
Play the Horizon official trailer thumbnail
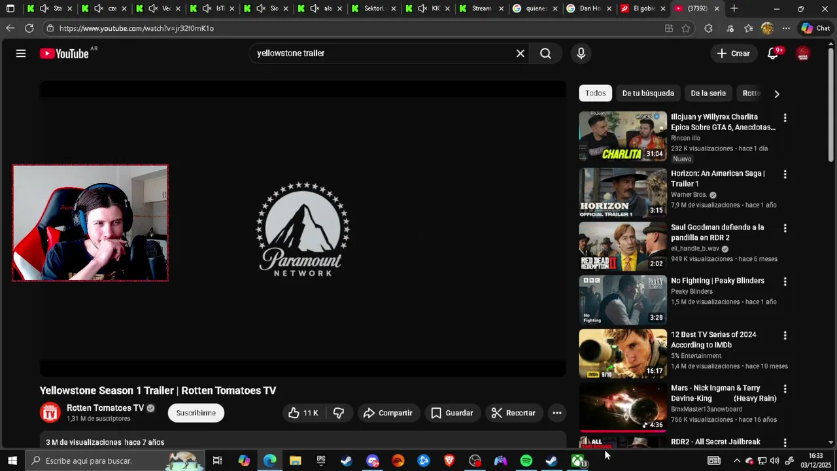tap(623, 192)
